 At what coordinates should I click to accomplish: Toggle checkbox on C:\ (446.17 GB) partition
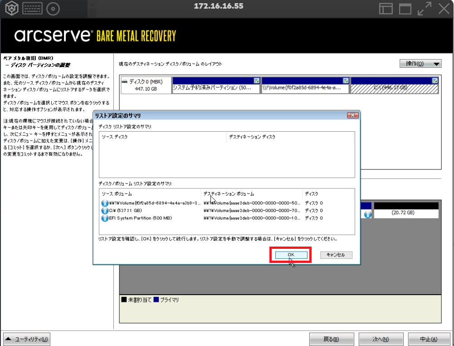point(435,80)
